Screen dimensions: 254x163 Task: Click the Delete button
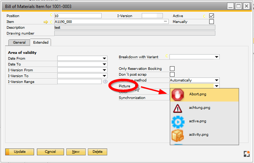click(x=98, y=152)
